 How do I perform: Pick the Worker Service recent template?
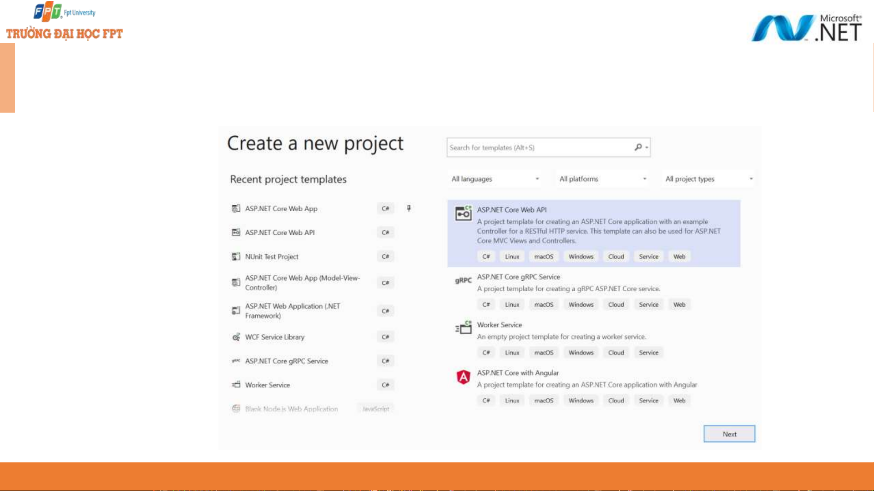[x=268, y=385]
